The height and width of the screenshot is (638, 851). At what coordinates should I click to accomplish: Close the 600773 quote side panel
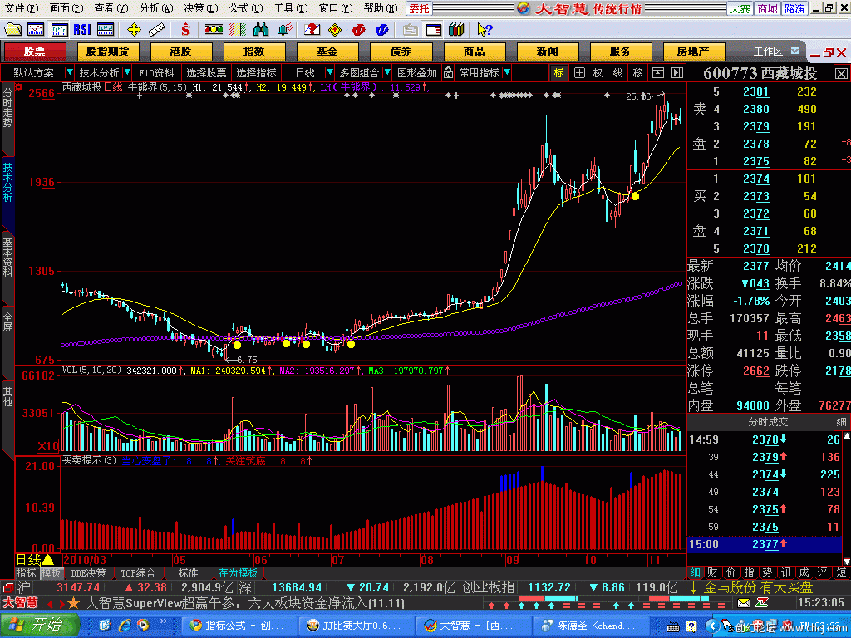pyautogui.click(x=841, y=73)
